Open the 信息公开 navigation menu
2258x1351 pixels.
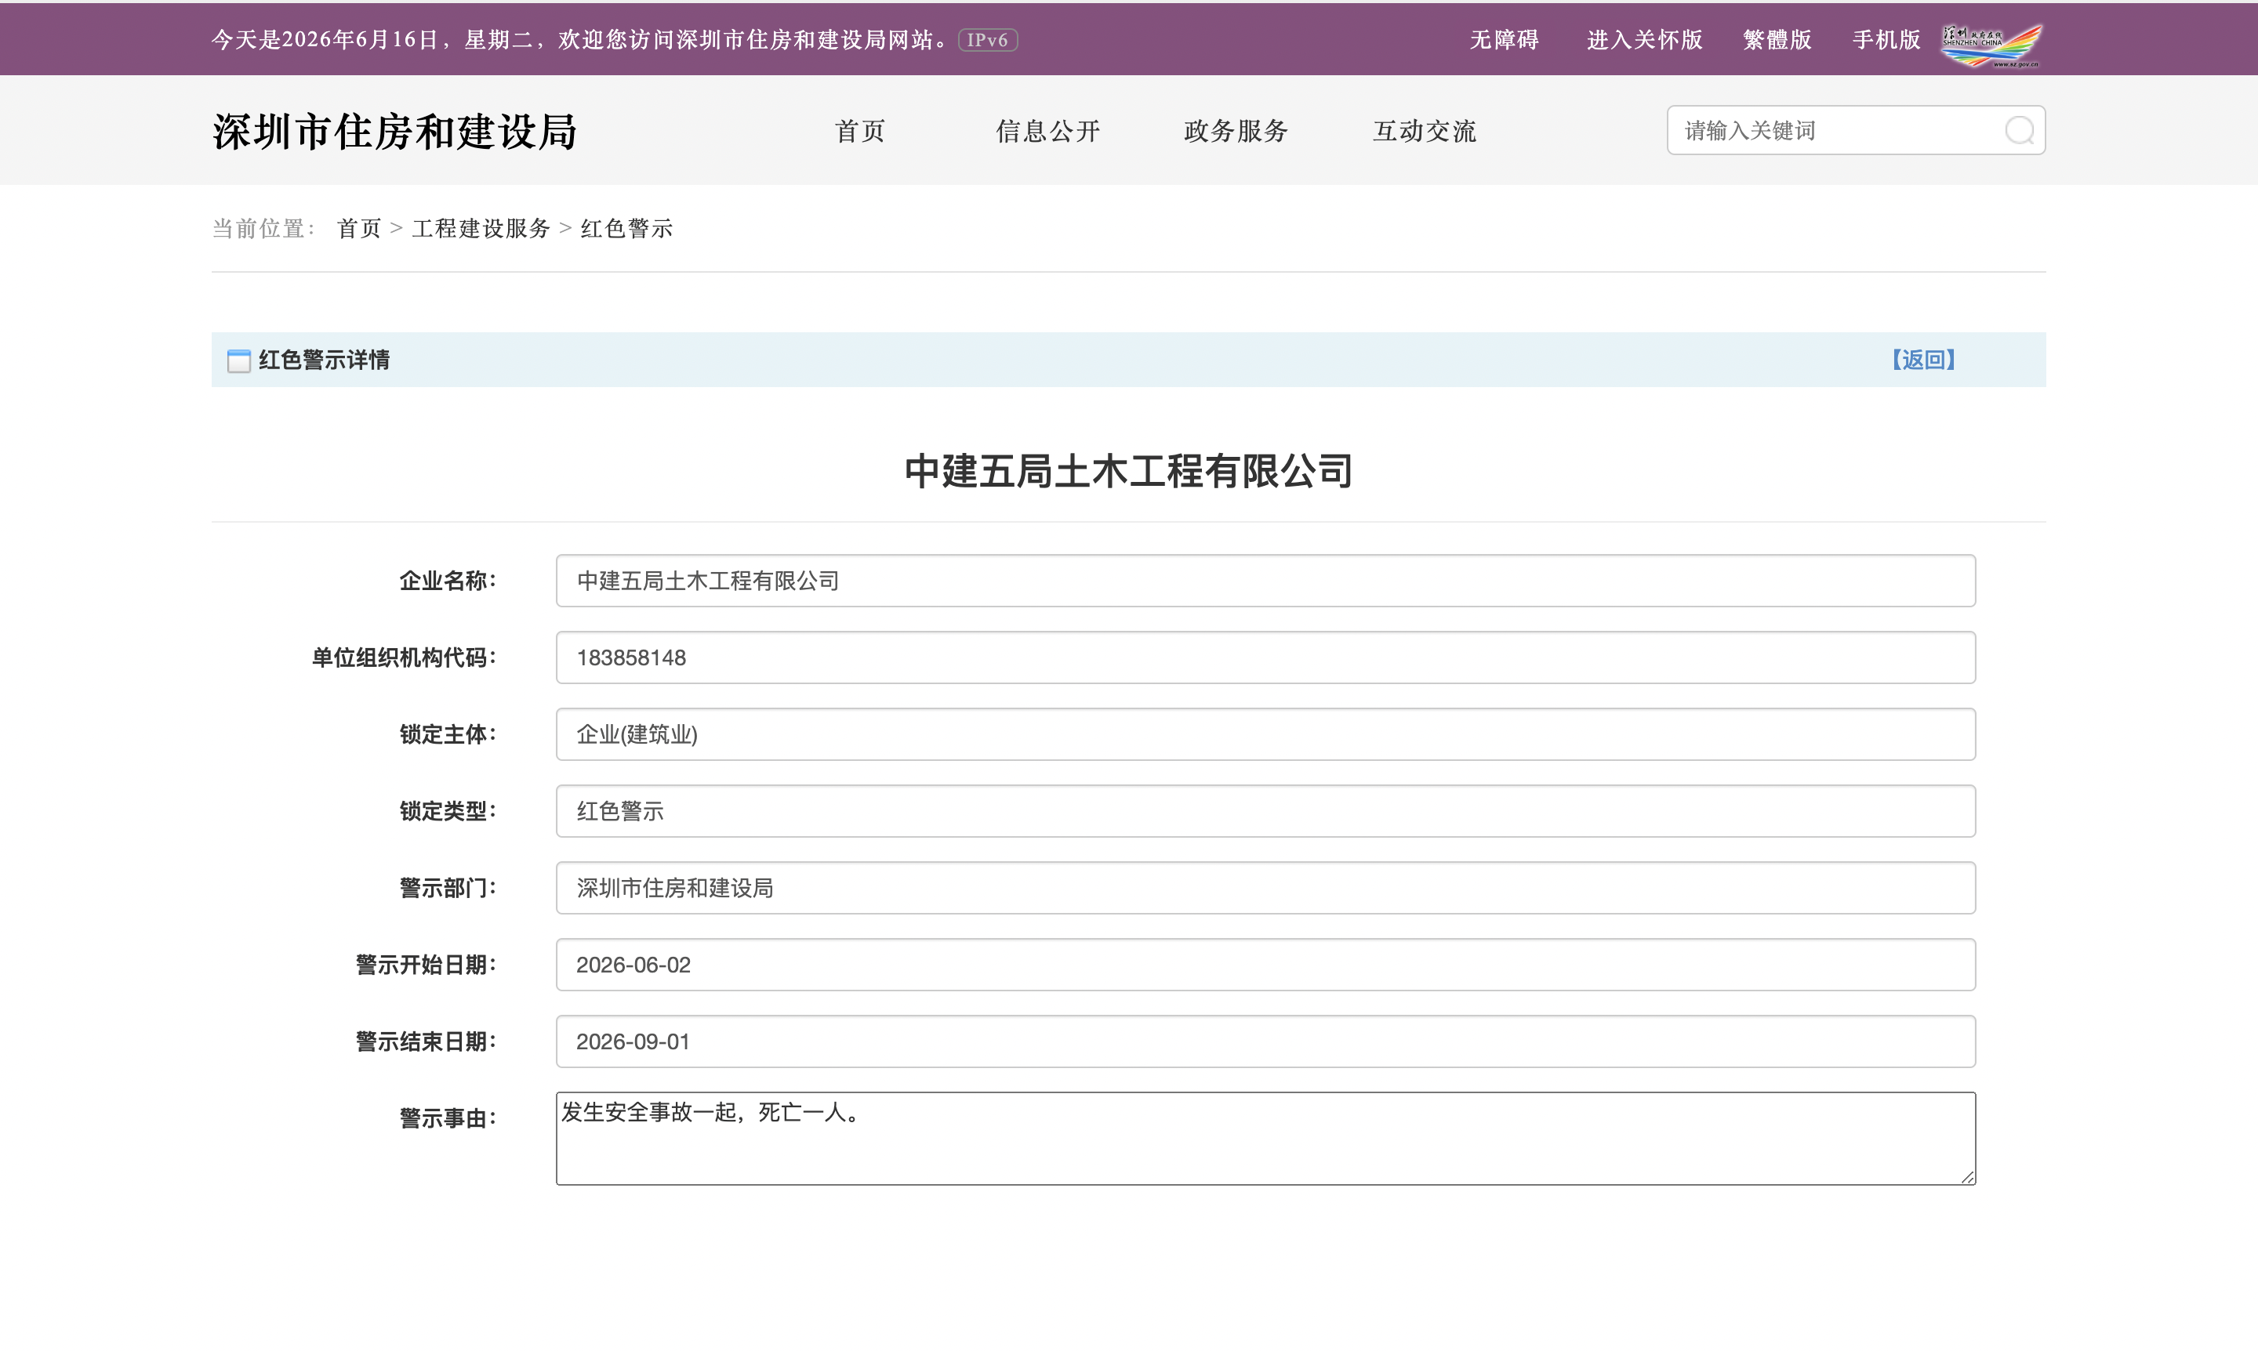tap(1047, 131)
